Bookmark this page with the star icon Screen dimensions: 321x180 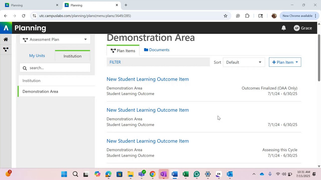pyautogui.click(x=225, y=16)
